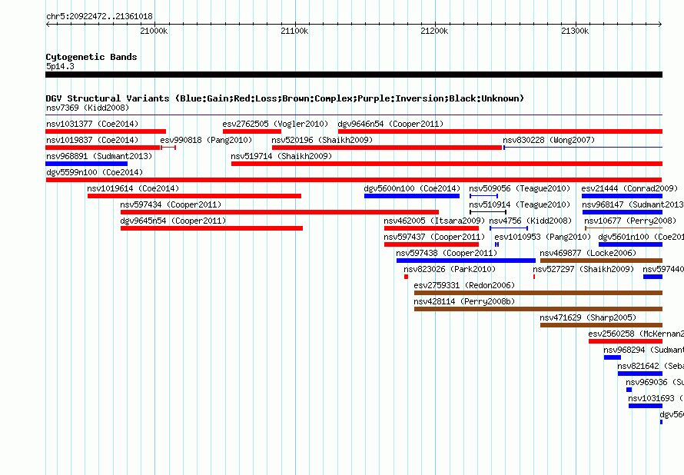Image resolution: width=684 pixels, height=475 pixels.
Task: Open variant nsv821642
Action: pos(650,366)
